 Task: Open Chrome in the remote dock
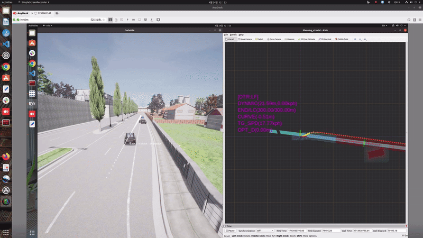[x=32, y=63]
